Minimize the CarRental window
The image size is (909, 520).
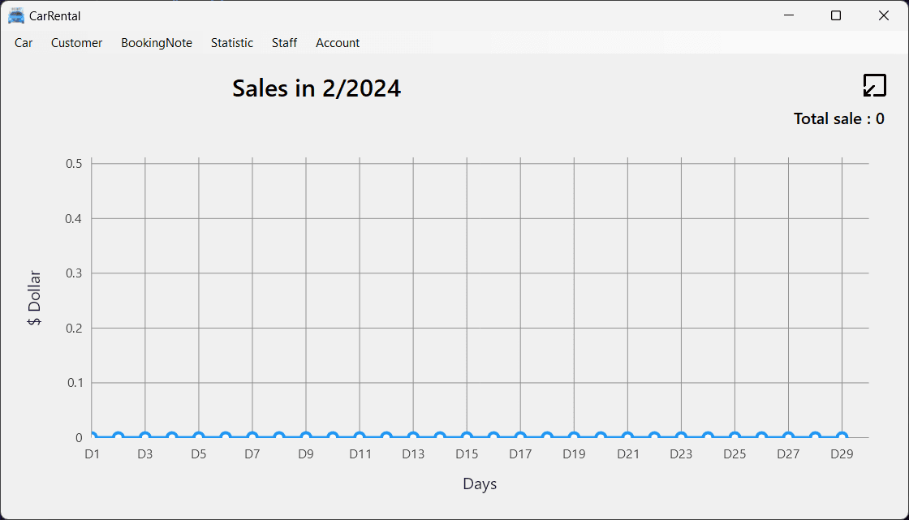coord(788,15)
